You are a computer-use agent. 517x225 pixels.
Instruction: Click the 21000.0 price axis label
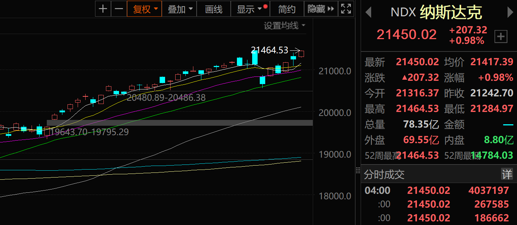coord(335,71)
